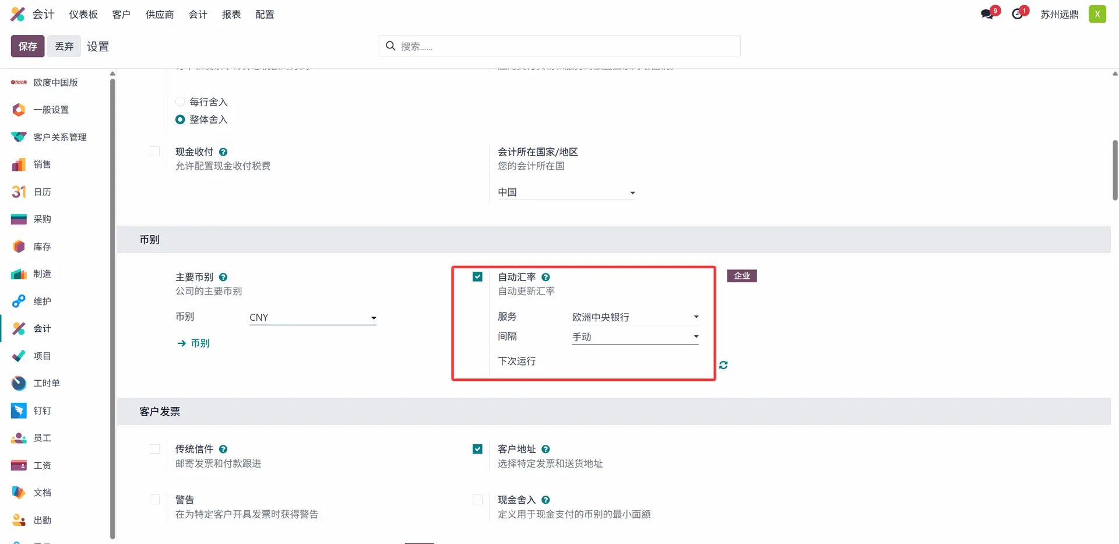This screenshot has width=1119, height=544.
Task: Select the 每行舍入 radio option
Action: [180, 101]
